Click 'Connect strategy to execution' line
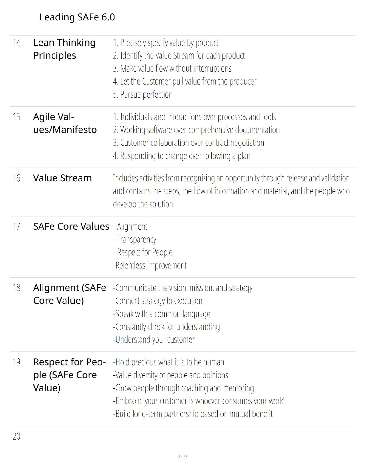365x473 pixels. [157, 301]
